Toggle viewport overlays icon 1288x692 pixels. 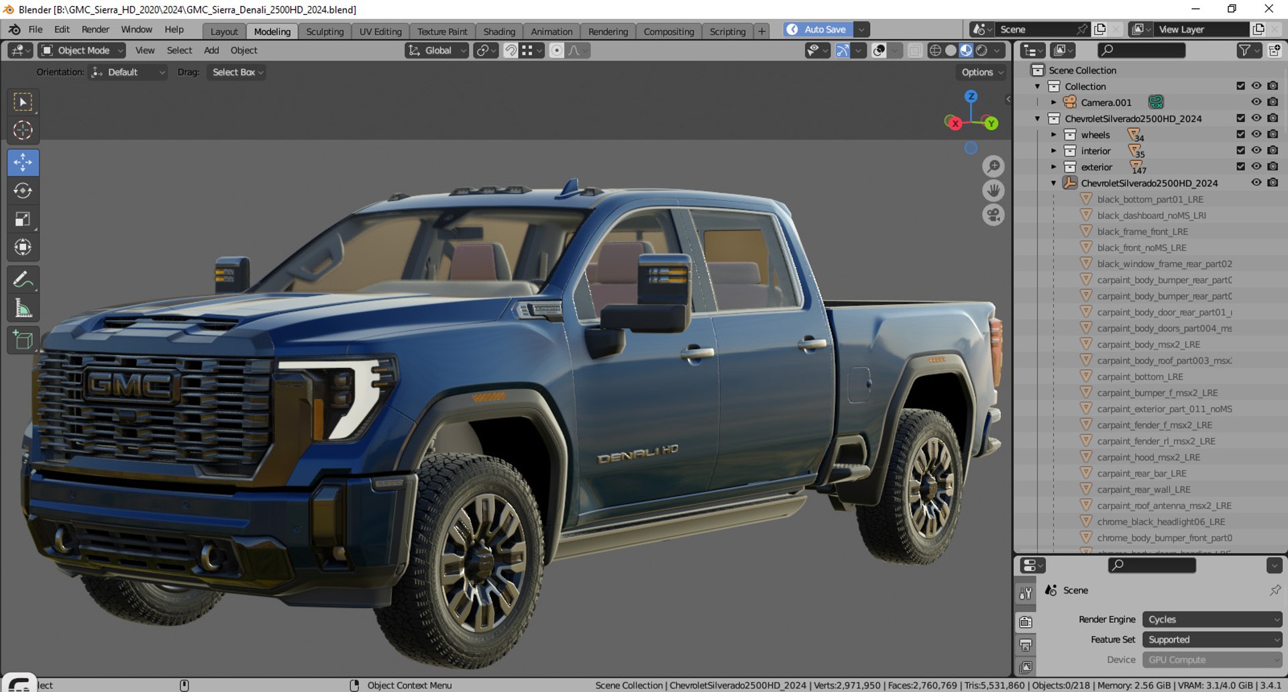pos(879,50)
